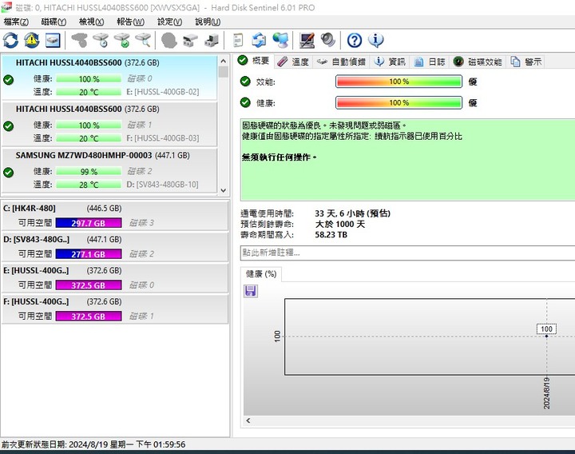The height and width of the screenshot is (454, 575).
Task: Select the F: [HUSSL-400G..] partition
Action: (x=115, y=309)
